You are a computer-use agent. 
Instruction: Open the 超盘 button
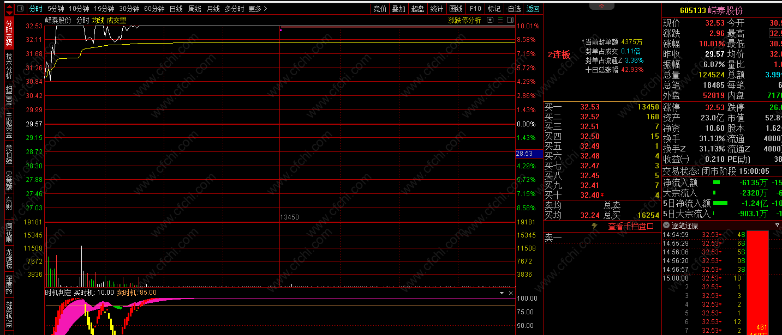point(417,9)
